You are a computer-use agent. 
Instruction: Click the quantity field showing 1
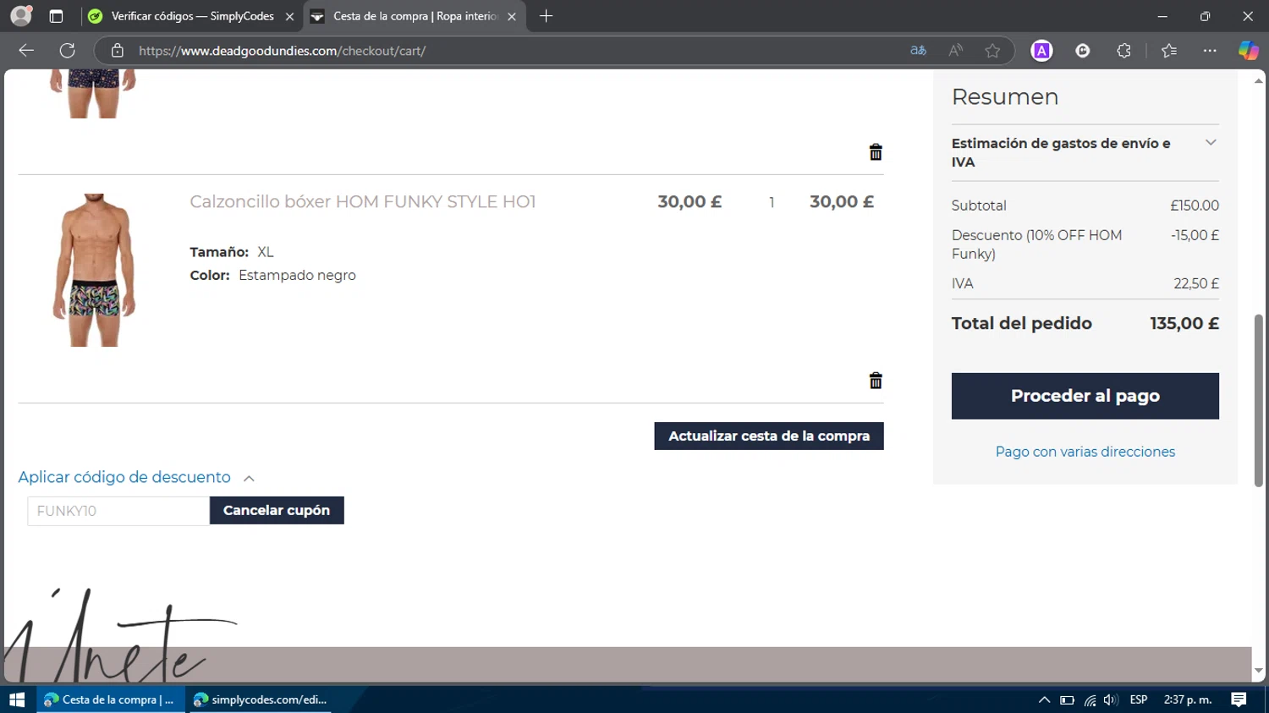click(772, 202)
